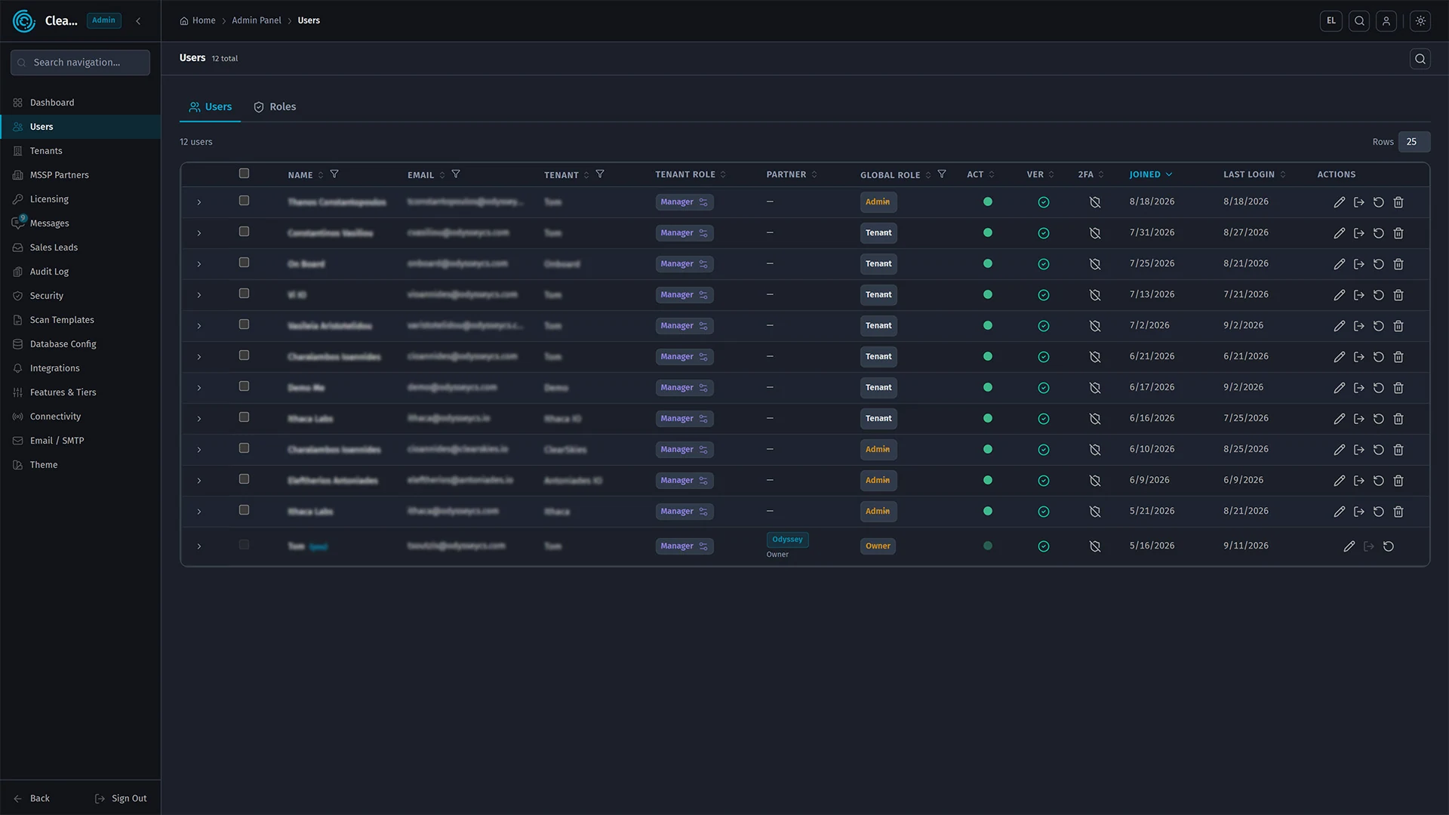Check the box for the joined 7/2/2026 row
This screenshot has width=1449, height=815.
coord(244,324)
